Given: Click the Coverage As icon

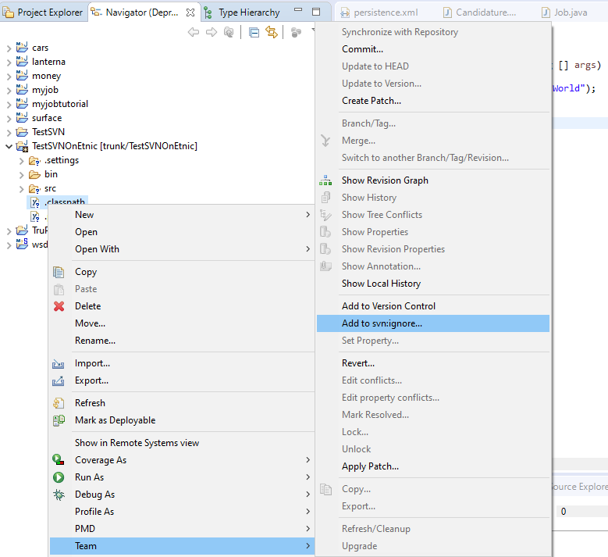Looking at the screenshot, I should click(x=59, y=460).
